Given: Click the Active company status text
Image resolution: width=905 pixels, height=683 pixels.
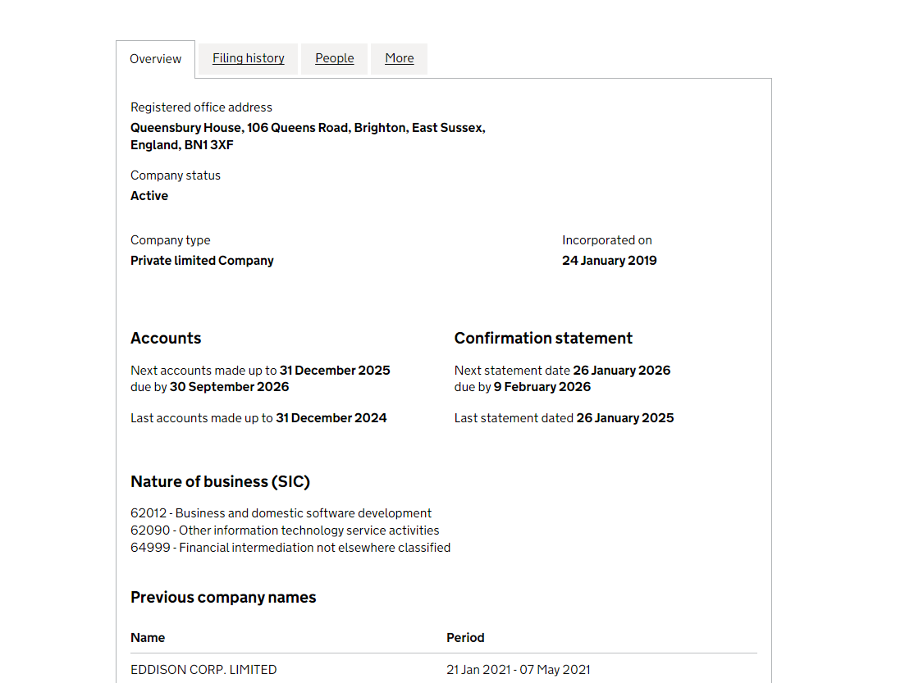Looking at the screenshot, I should [x=149, y=196].
